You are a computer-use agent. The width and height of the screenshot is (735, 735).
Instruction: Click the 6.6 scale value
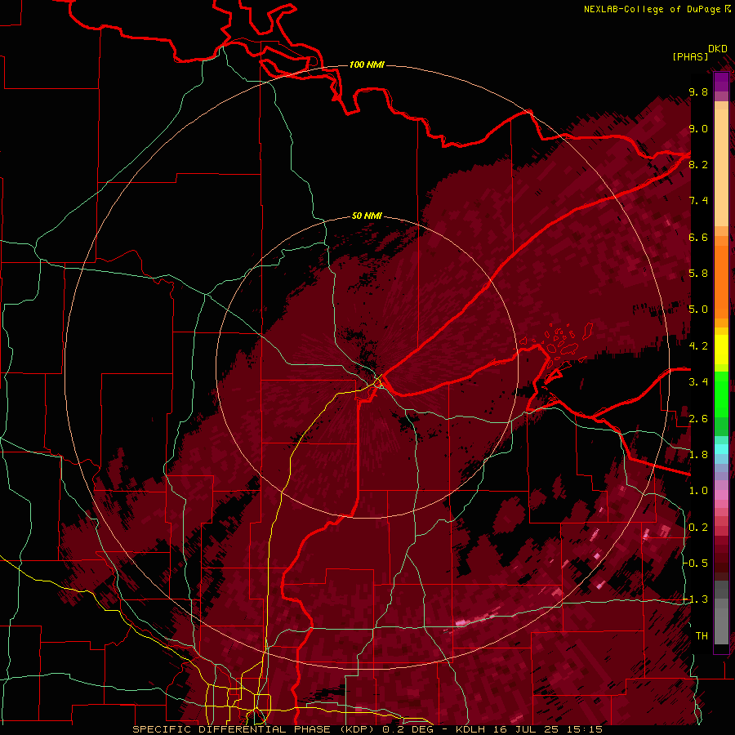point(698,237)
